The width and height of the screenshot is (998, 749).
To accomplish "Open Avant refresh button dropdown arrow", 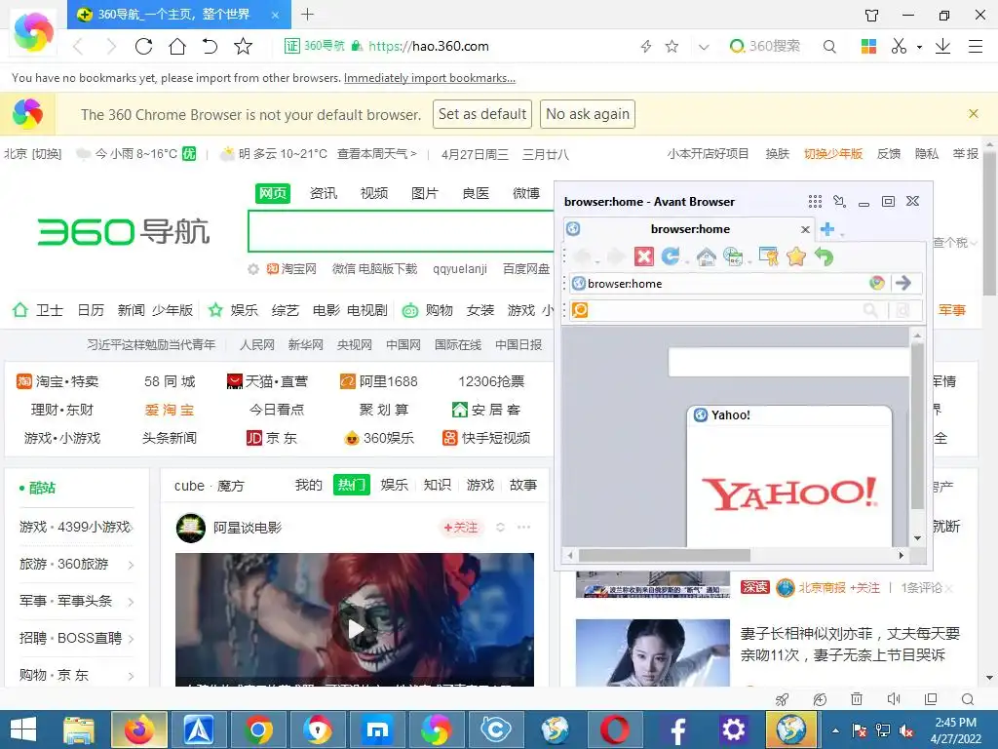I will point(687,261).
